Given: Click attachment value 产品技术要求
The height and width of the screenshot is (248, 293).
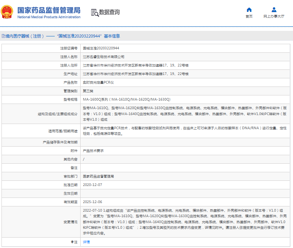Looking at the screenshot, I should pos(93,151).
